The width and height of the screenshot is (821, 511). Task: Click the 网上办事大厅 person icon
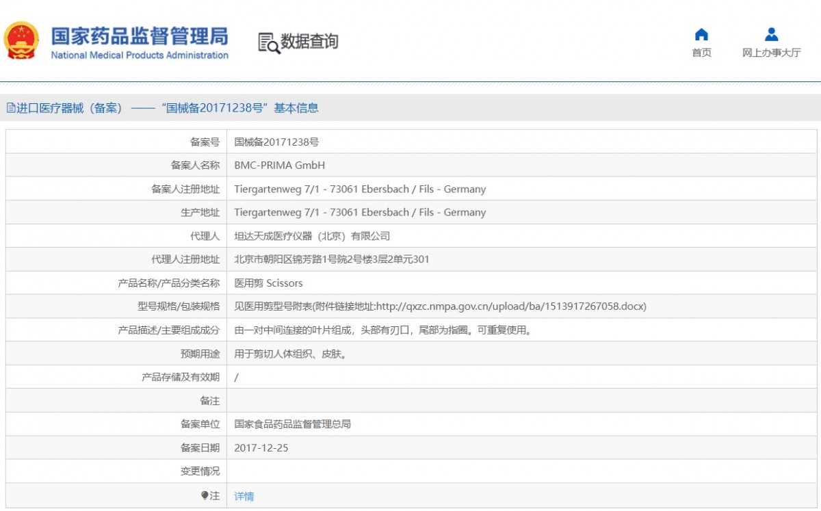[x=771, y=34]
